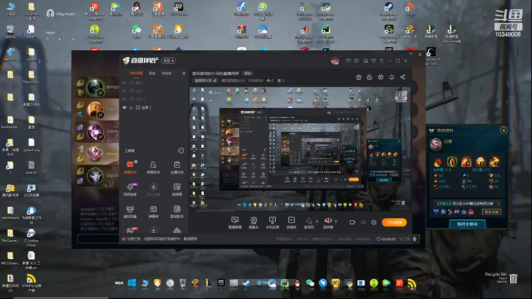Click the stream timer 00:00:00 in the status bar
This screenshot has width=532, height=299.
click(389, 239)
